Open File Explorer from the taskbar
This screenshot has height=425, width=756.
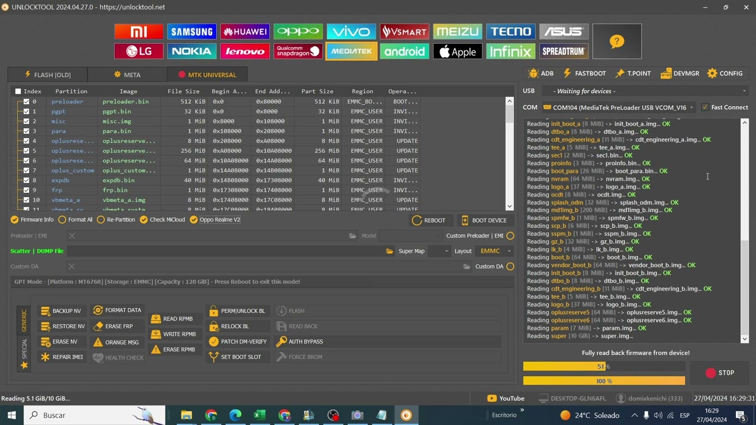pos(186,415)
